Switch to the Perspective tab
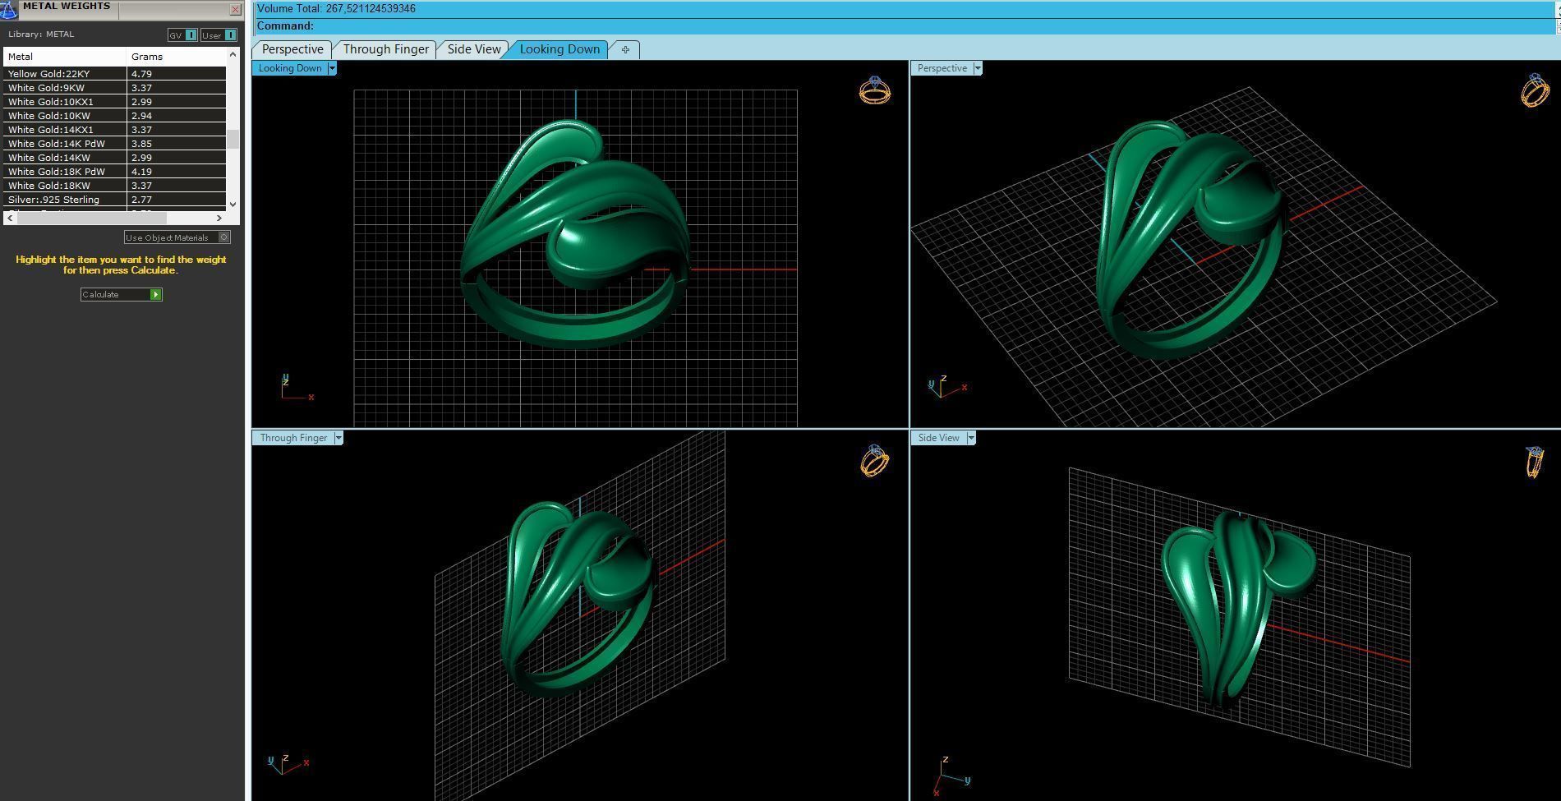The width and height of the screenshot is (1561, 801). point(292,49)
